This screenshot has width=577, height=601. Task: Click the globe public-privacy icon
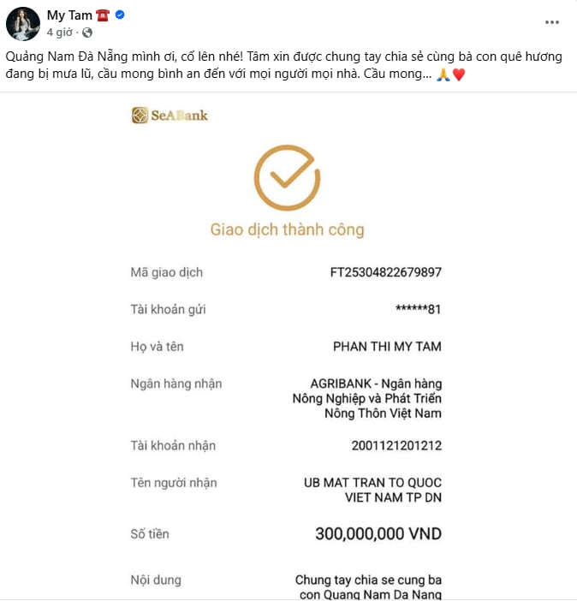tap(87, 33)
